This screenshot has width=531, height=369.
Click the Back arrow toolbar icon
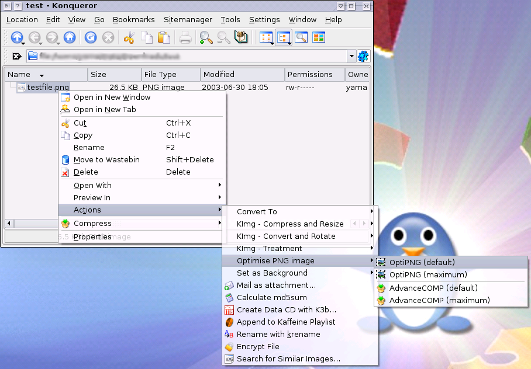35,37
